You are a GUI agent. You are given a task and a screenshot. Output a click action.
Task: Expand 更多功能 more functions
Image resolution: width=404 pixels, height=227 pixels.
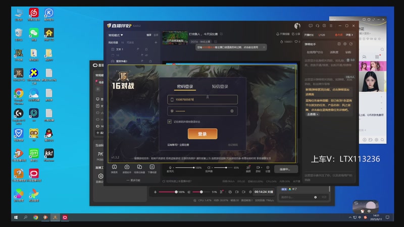pos(133,180)
